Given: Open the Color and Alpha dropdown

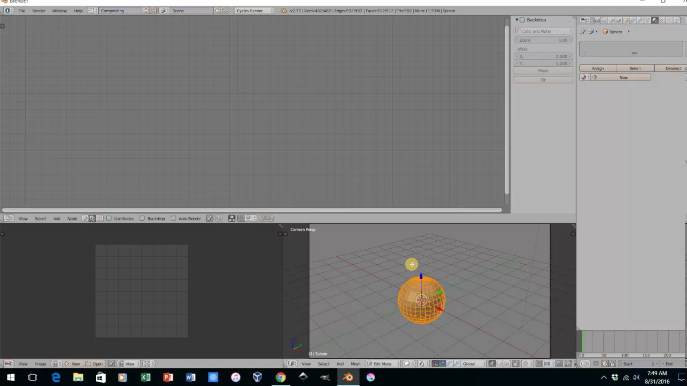Looking at the screenshot, I should tap(543, 31).
